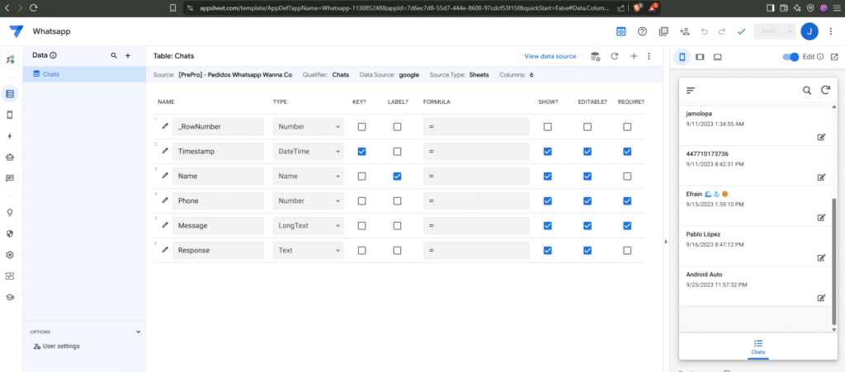This screenshot has width=845, height=372.
Task: Open the Save button dropdown arrow
Action: (790, 32)
